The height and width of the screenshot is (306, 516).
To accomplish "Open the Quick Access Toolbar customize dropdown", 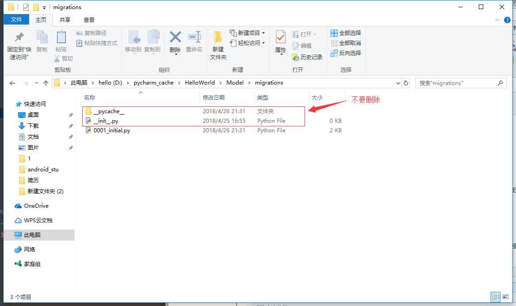I will click(44, 7).
